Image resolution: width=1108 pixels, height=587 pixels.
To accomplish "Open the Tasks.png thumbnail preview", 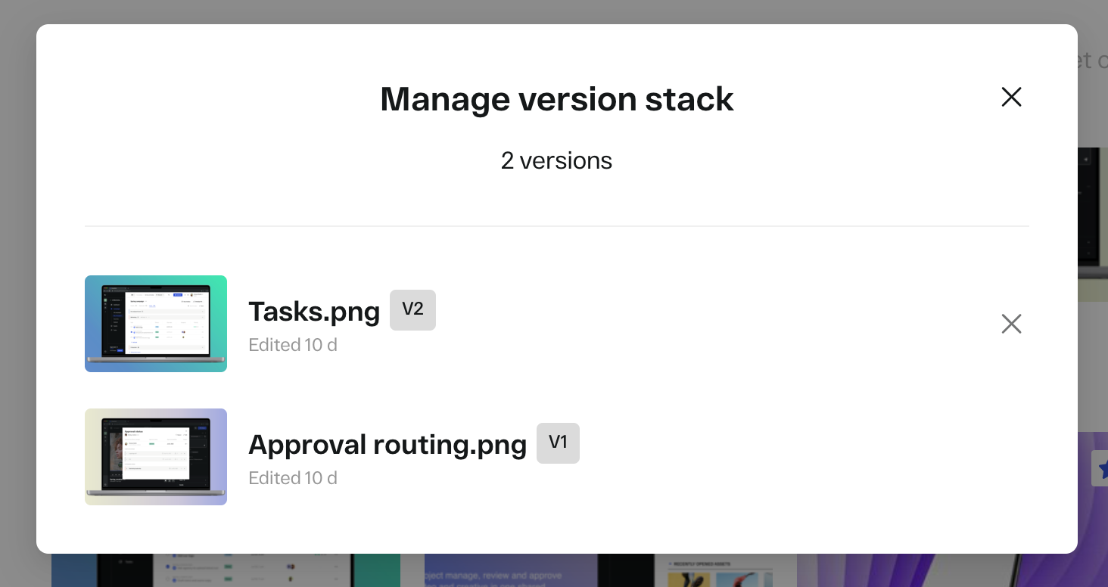I will pyautogui.click(x=156, y=324).
